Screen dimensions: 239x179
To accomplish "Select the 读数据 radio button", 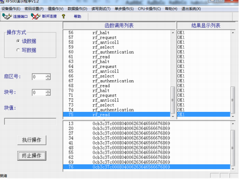I will [18, 41].
